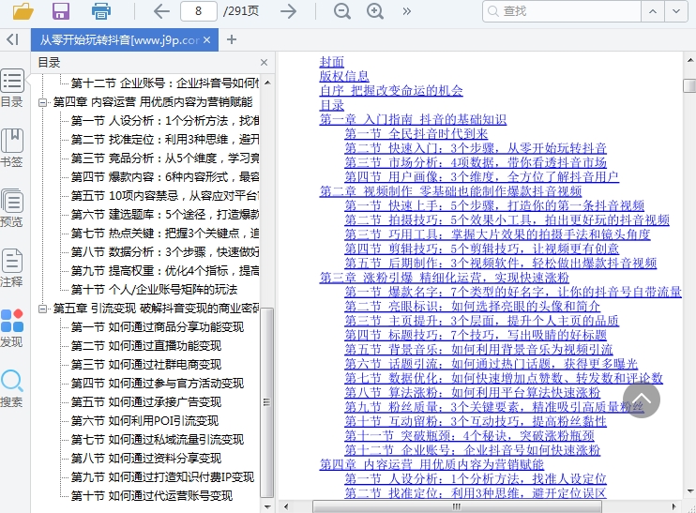Open the 目录 page link

[331, 105]
